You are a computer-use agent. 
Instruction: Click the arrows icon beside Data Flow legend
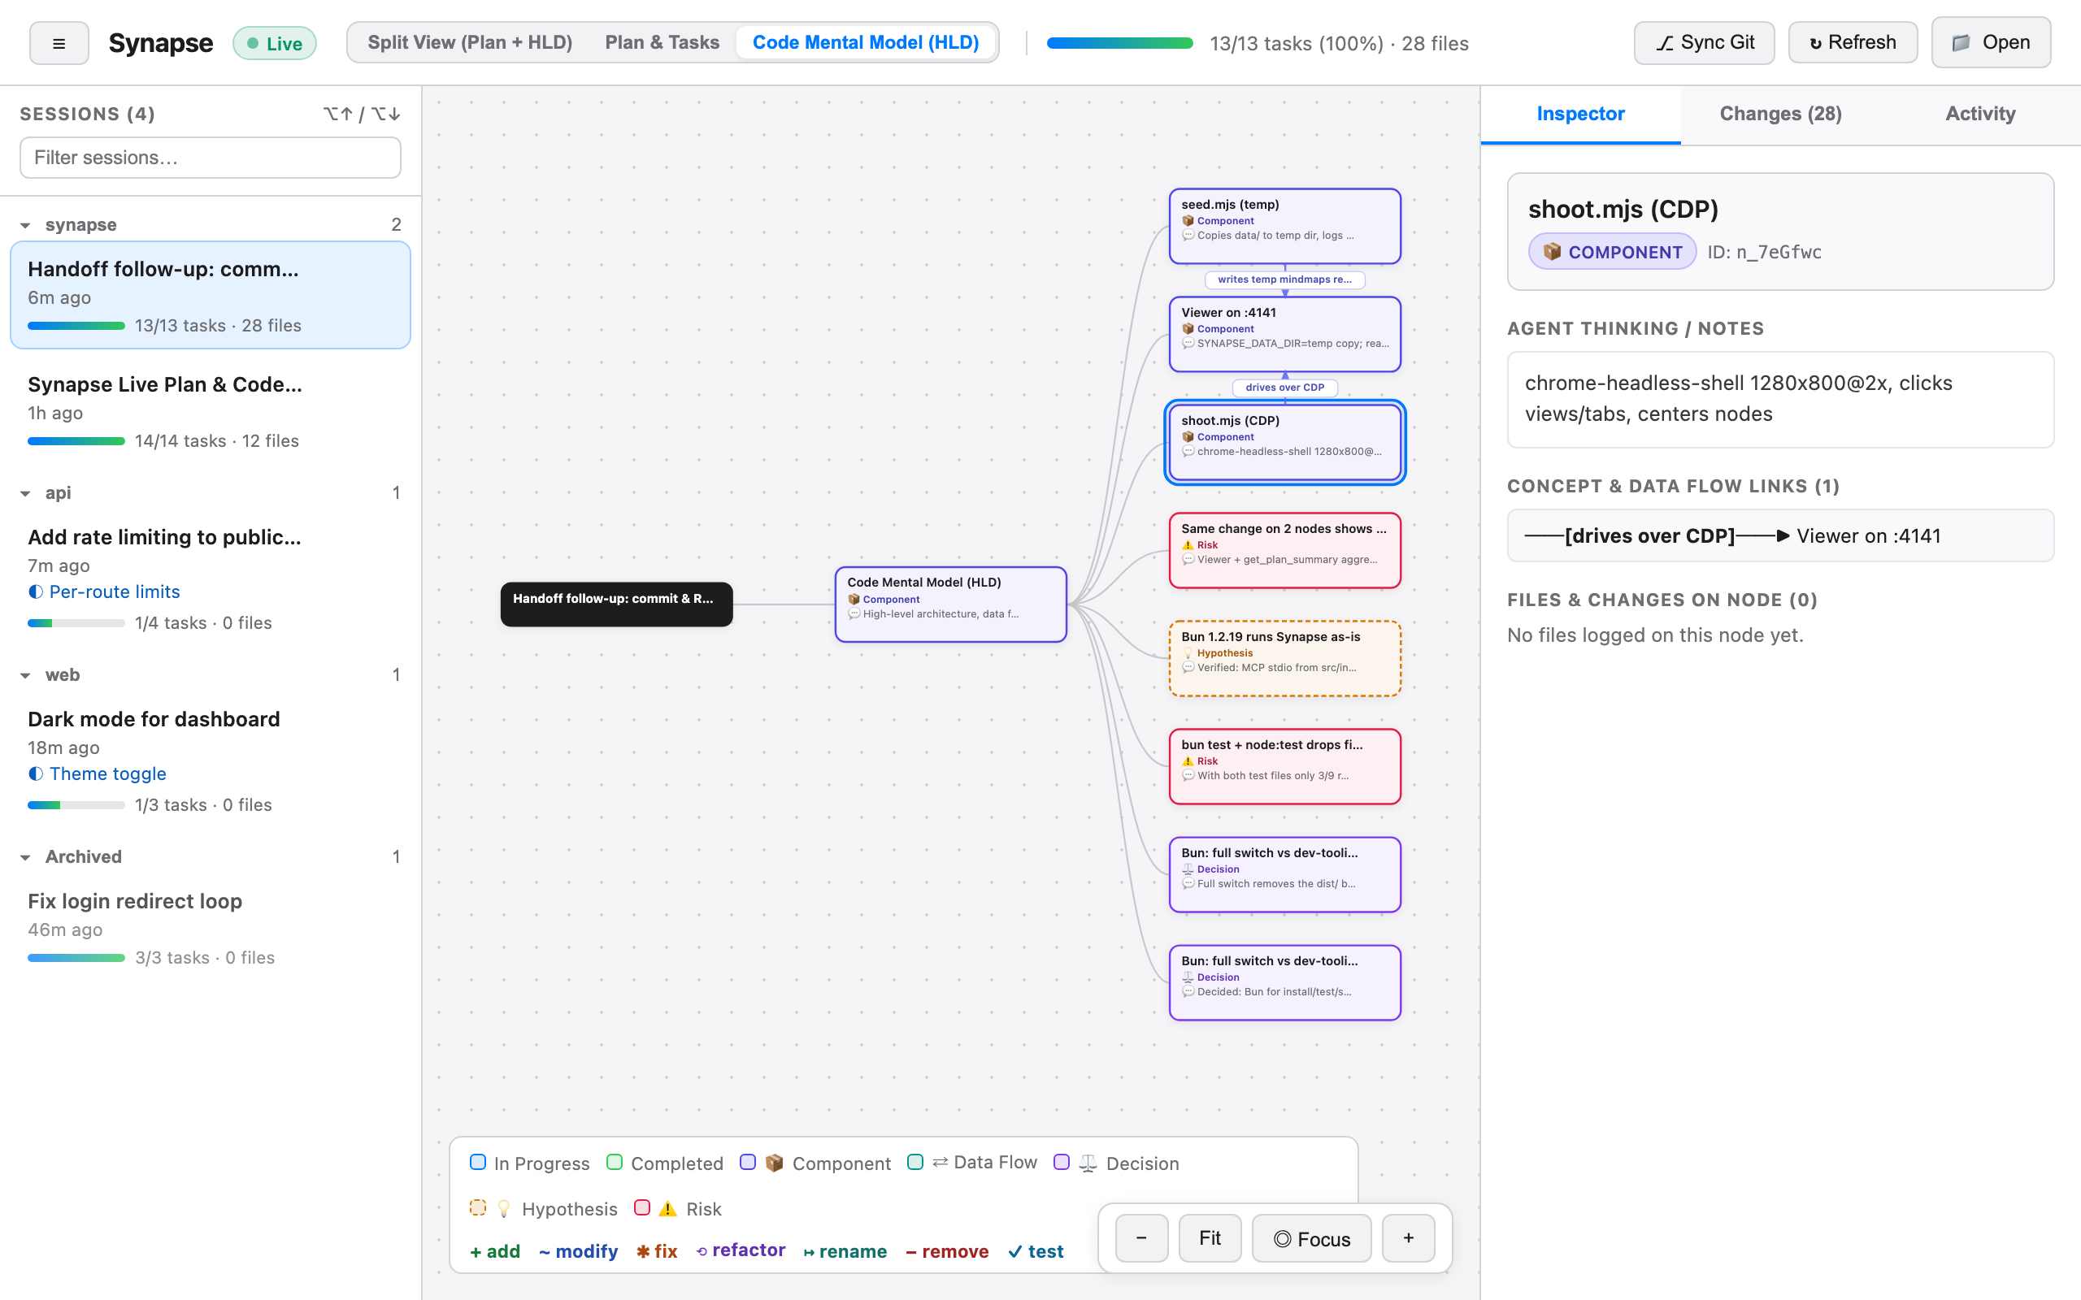pyautogui.click(x=940, y=1163)
